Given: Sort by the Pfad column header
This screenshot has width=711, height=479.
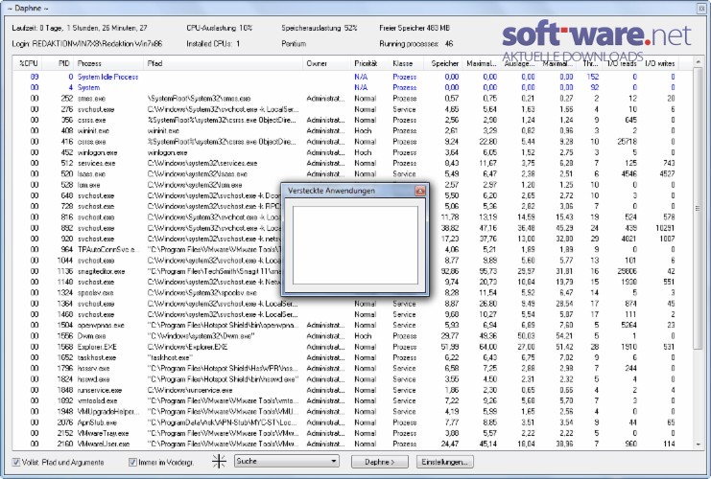Looking at the screenshot, I should (224, 63).
